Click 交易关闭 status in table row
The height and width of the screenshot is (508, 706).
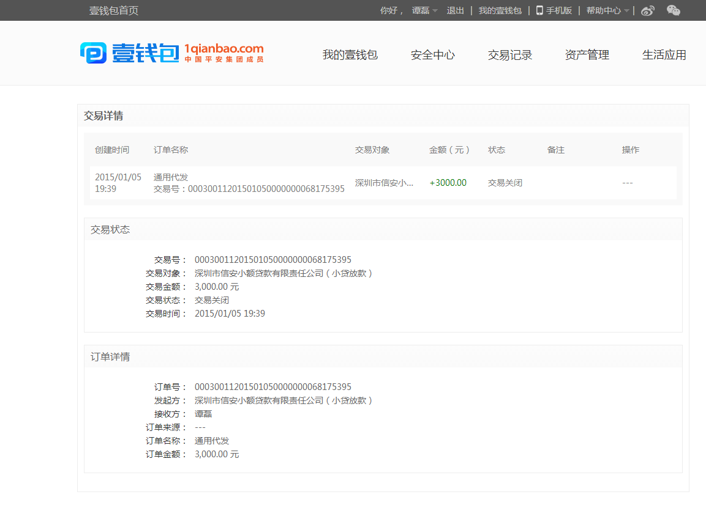[x=505, y=183]
